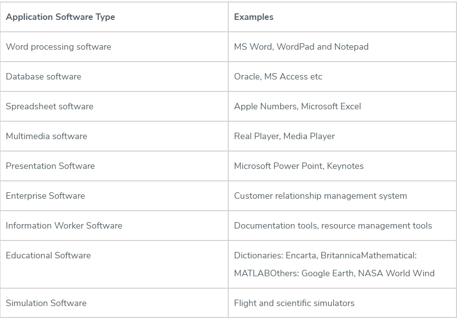
Task: Click 'Documentation tools, resource management tools' text
Action: (333, 226)
